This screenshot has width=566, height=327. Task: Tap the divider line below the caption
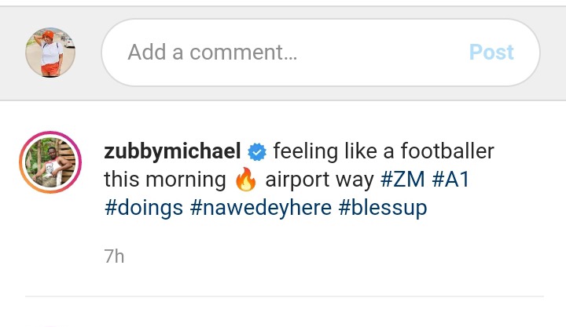pos(285,296)
